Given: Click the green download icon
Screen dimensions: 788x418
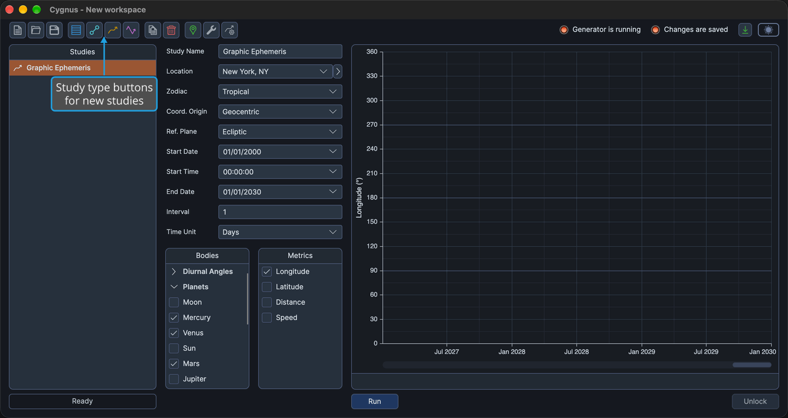Looking at the screenshot, I should pos(746,30).
